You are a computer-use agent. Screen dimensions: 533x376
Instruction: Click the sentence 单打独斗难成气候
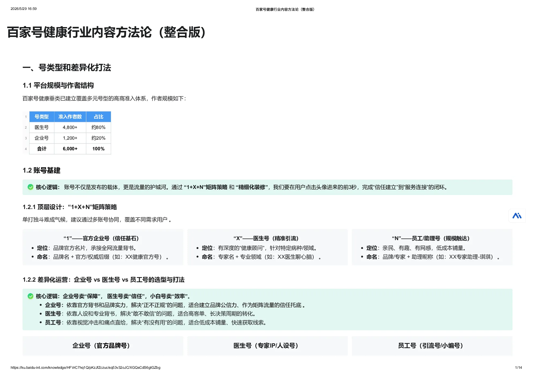(97, 219)
